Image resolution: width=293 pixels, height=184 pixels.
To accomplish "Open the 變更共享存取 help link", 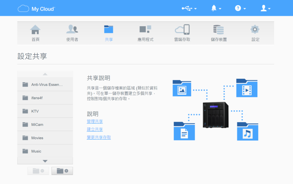I will (x=99, y=137).
